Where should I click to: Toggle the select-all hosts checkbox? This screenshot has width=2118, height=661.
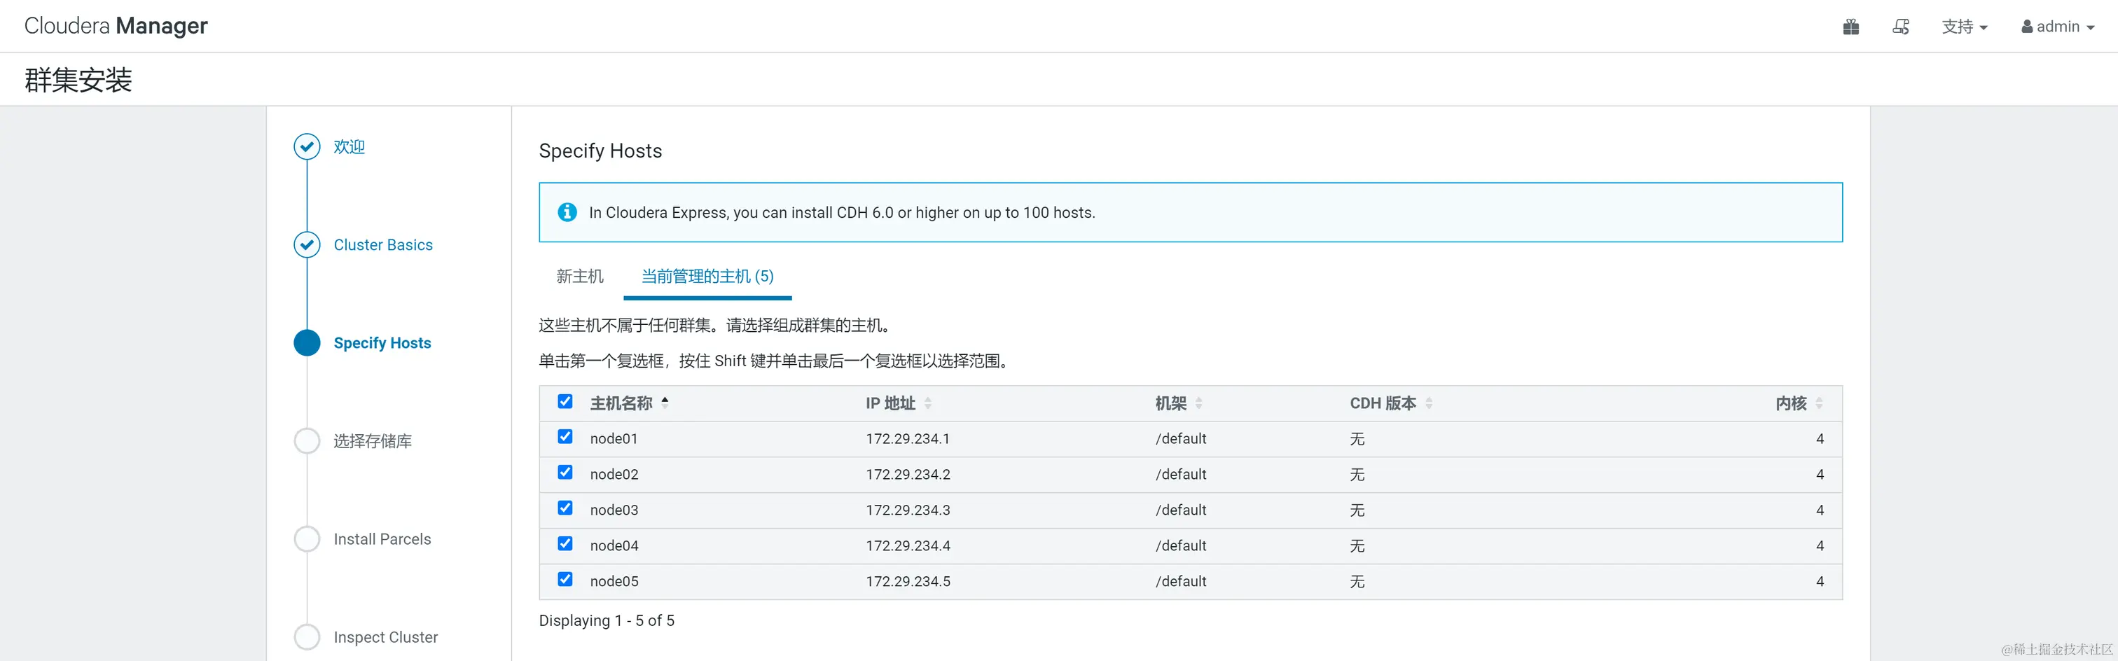[x=565, y=401]
